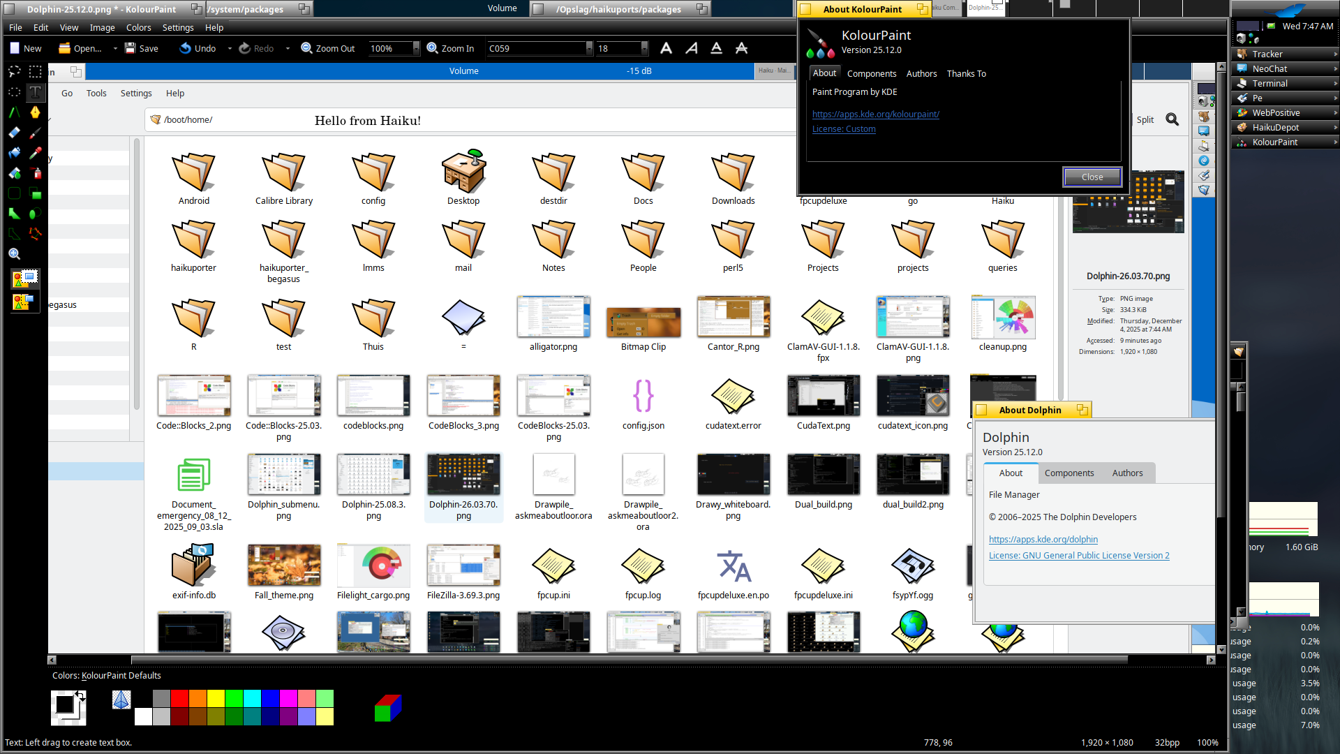This screenshot has height=754, width=1340.
Task: Select the Flood Fill bucket tool
Action: click(14, 152)
